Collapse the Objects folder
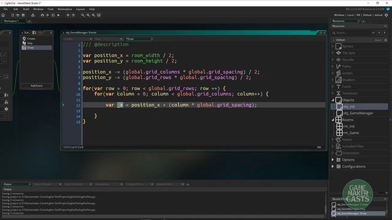 coord(333,100)
